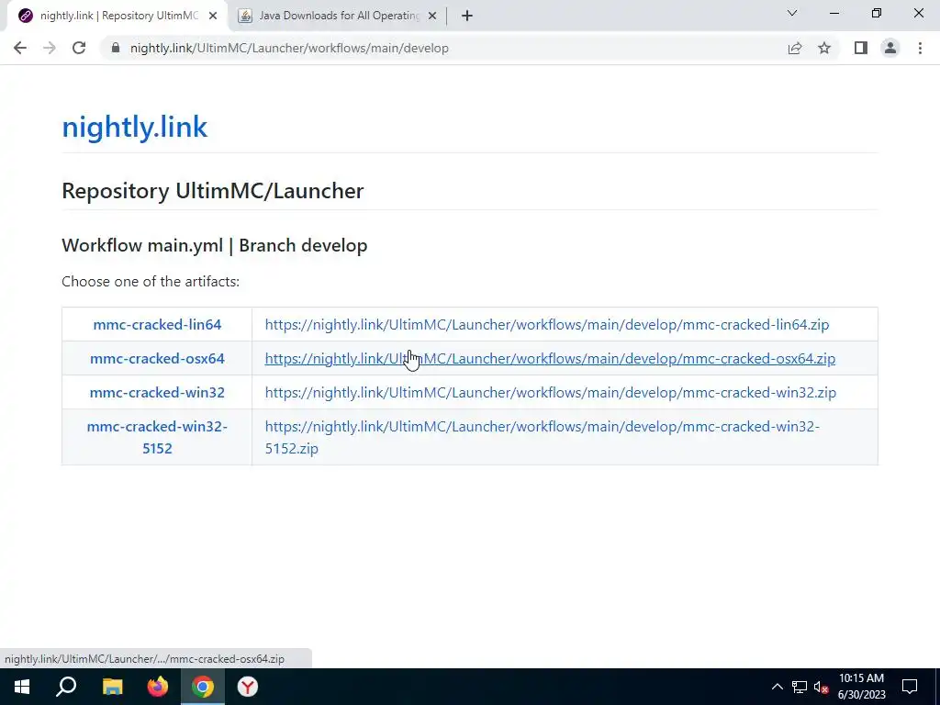Click the Repository UltimMC/Launcher heading
The height and width of the screenshot is (705, 940).
212,191
